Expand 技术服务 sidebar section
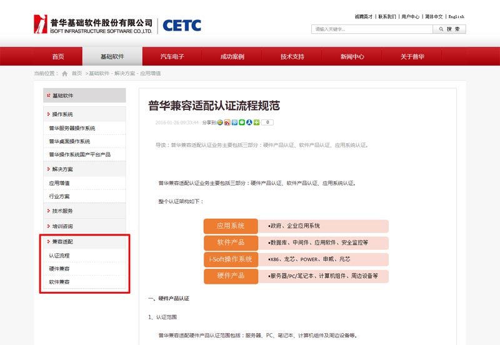The height and width of the screenshot is (345, 500). pos(84,211)
